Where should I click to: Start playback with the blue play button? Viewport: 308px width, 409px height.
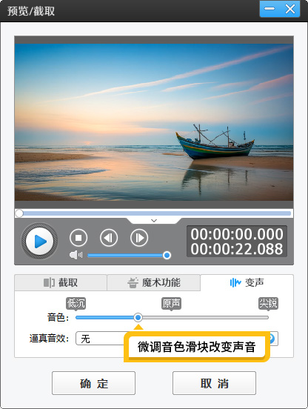[39, 241]
